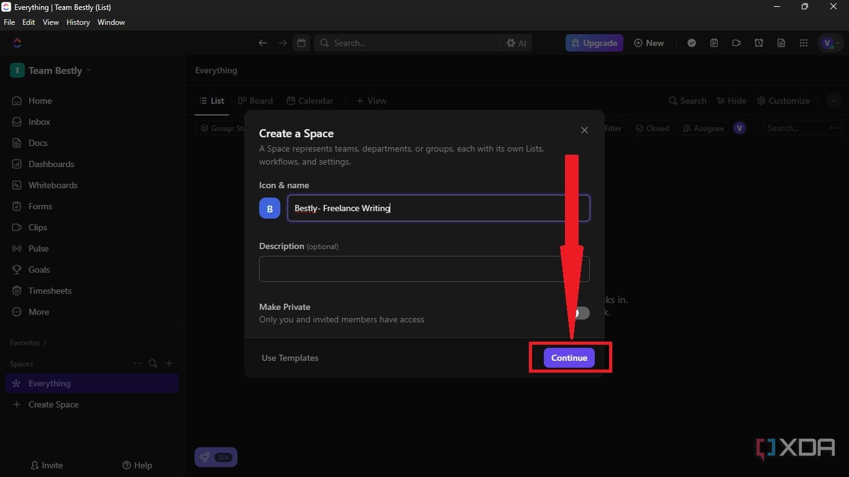Toggle the Make Private switch

click(580, 313)
